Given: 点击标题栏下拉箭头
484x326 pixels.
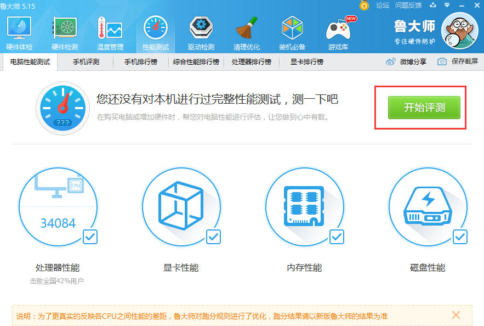Looking at the screenshot, I should point(446,5).
